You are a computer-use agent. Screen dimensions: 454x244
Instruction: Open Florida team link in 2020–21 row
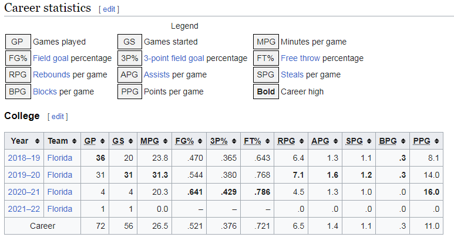point(60,192)
